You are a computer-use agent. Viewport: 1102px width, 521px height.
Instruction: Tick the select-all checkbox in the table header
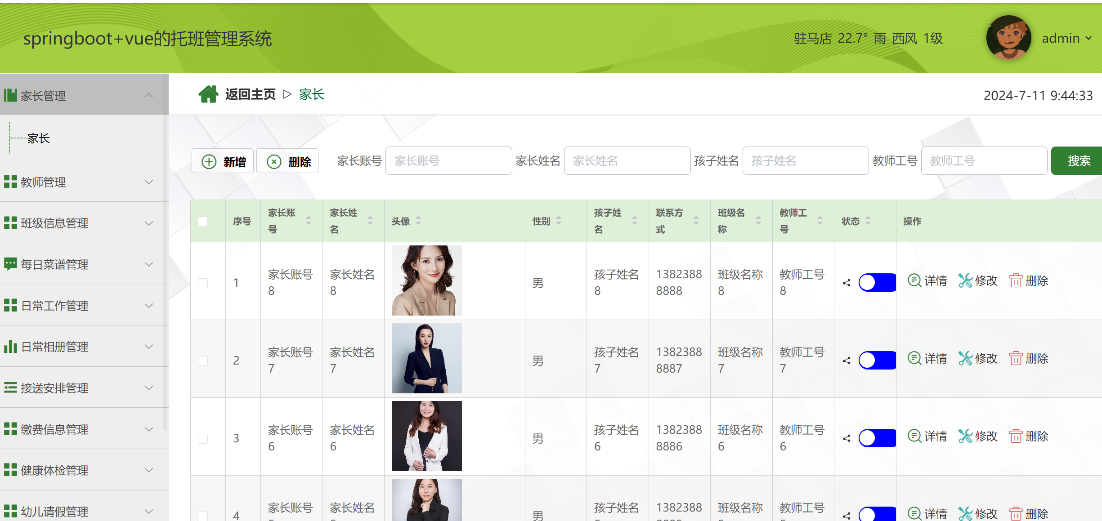point(203,221)
